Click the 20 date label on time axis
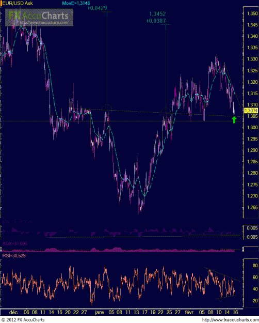This screenshot has height=323, width=259. [x=68, y=312]
